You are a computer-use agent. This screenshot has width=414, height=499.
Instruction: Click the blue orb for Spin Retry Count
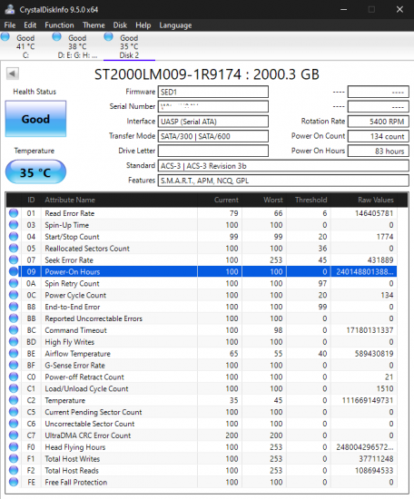click(x=14, y=283)
